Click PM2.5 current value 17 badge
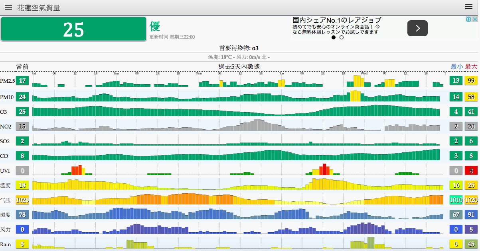The image size is (480, 251). coord(23,81)
